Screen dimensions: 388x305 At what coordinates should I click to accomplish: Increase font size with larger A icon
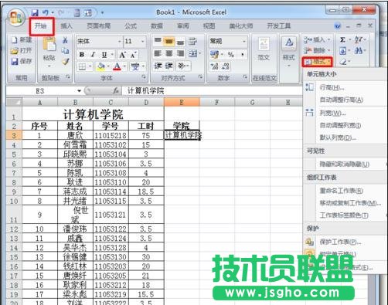pos(122,55)
